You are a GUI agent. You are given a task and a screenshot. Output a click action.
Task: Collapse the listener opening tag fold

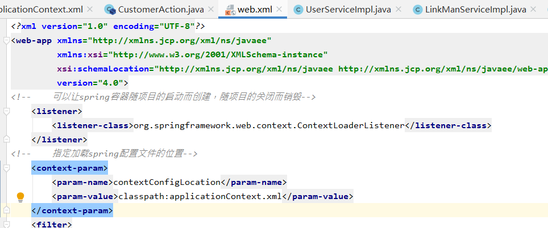[6, 112]
